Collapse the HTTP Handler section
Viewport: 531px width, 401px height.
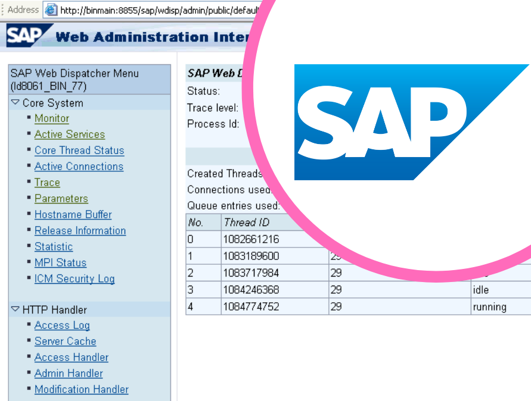[x=15, y=309]
